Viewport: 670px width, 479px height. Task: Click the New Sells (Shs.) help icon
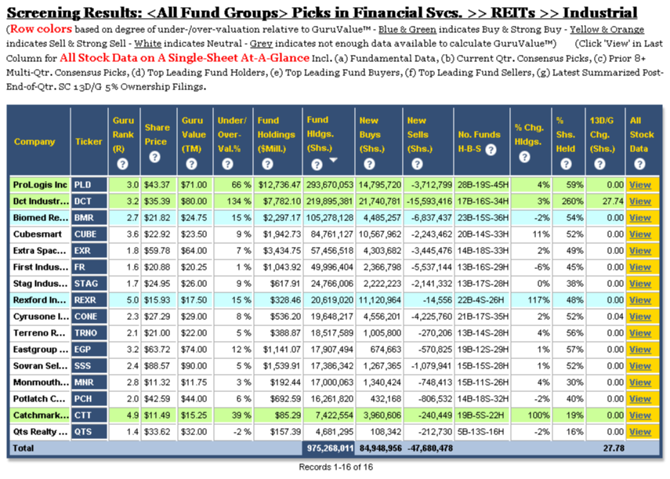coord(417,164)
